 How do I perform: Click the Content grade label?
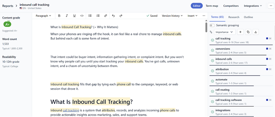11,18
